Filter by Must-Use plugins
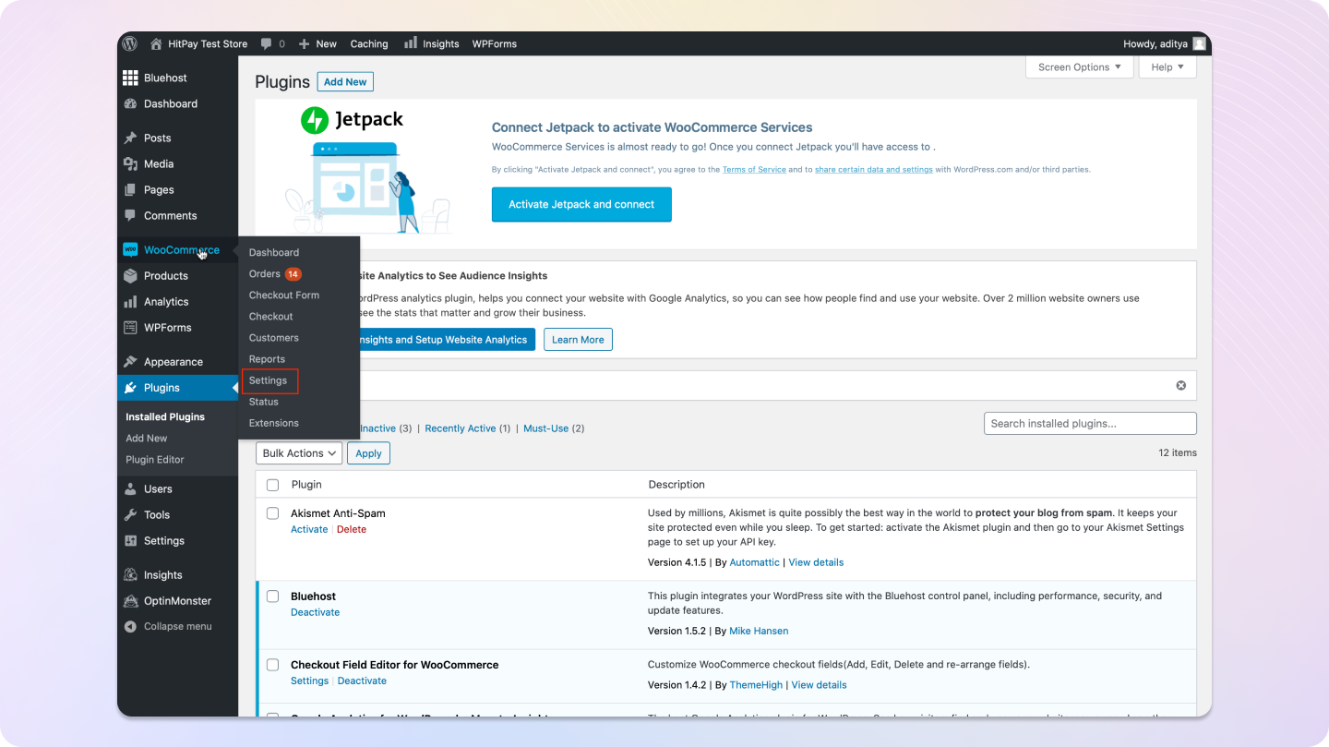This screenshot has height=747, width=1329. pyautogui.click(x=546, y=428)
